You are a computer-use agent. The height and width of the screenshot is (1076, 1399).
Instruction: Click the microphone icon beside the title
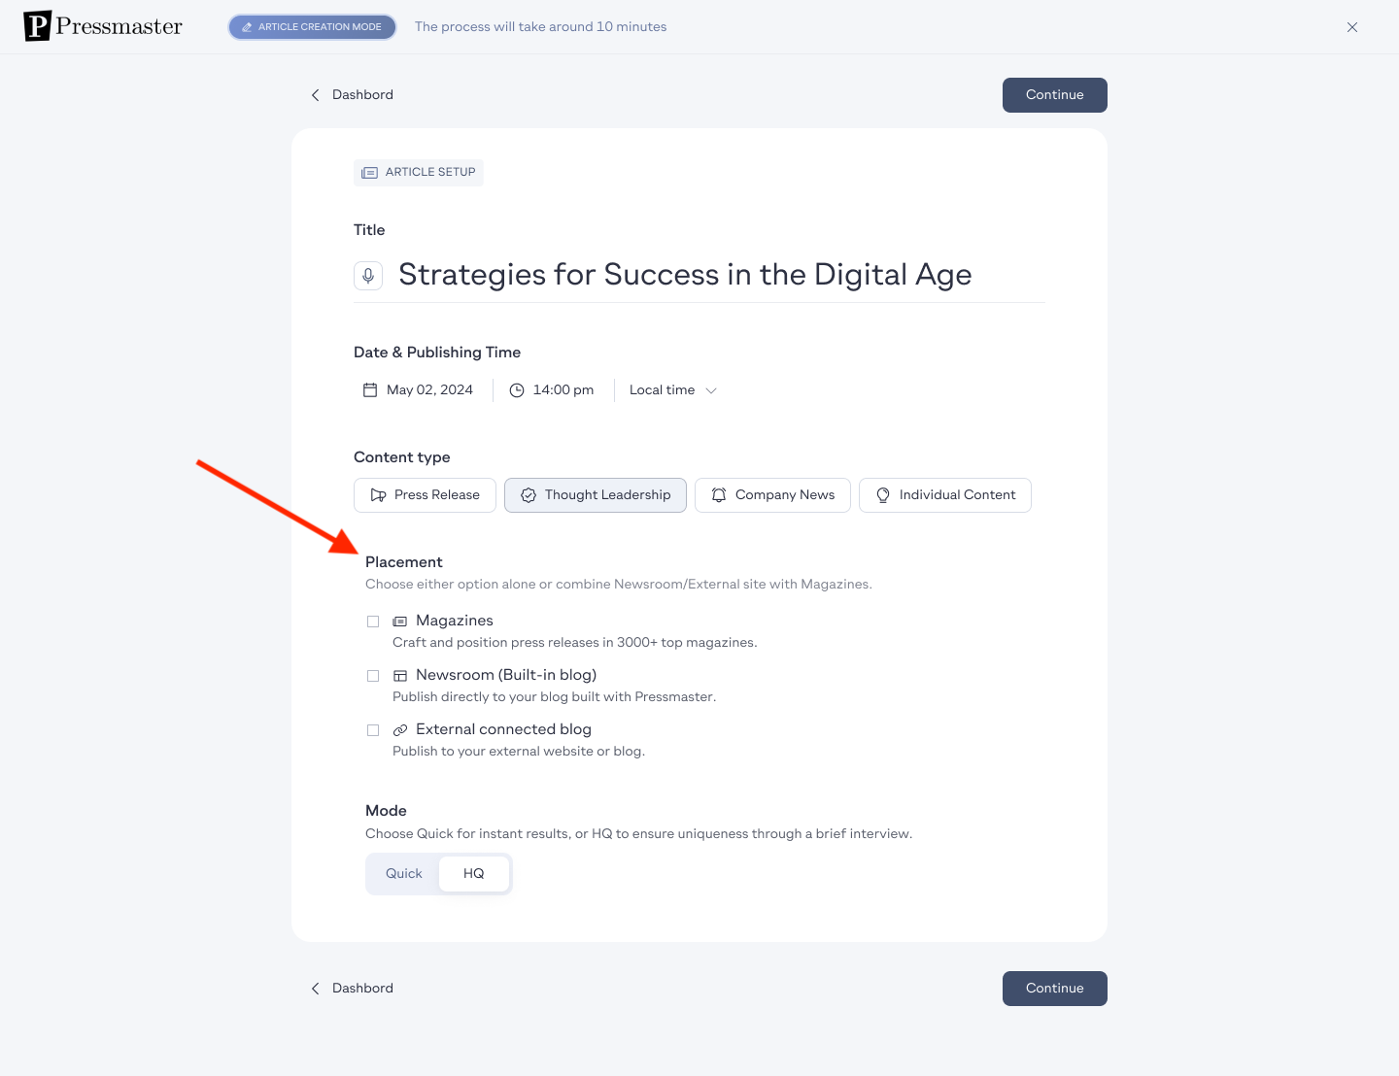[x=368, y=276]
